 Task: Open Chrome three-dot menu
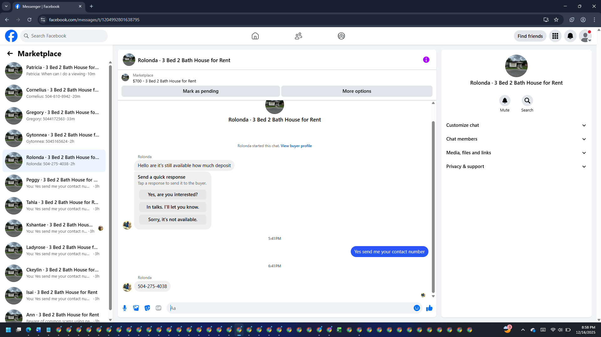point(594,20)
